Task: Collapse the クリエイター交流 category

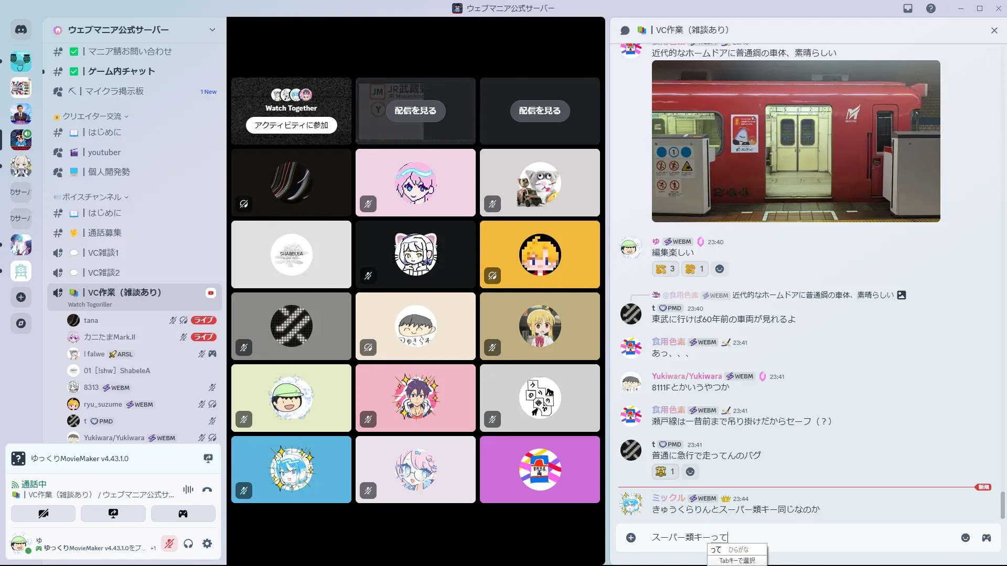Action: [x=92, y=116]
